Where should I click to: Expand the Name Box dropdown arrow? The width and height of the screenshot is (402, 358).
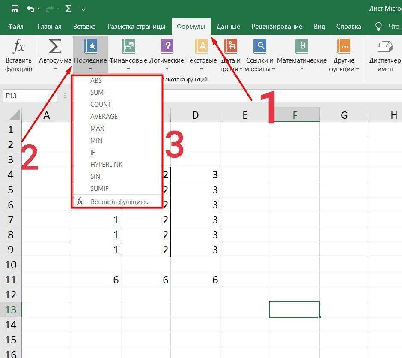[x=52, y=96]
